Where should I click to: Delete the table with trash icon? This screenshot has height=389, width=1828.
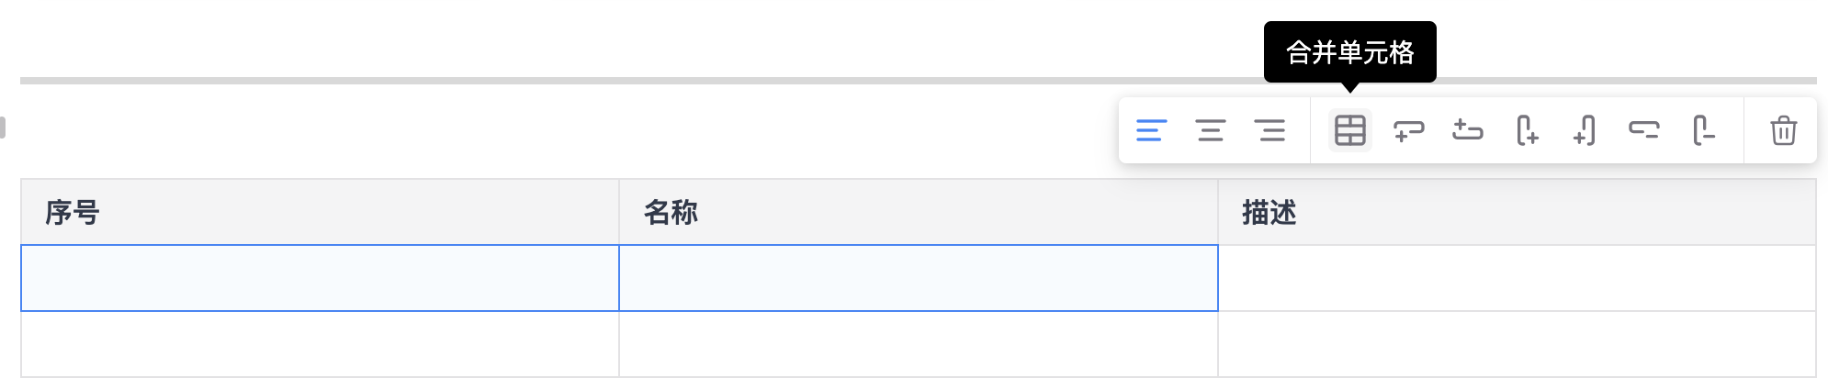[x=1783, y=130]
